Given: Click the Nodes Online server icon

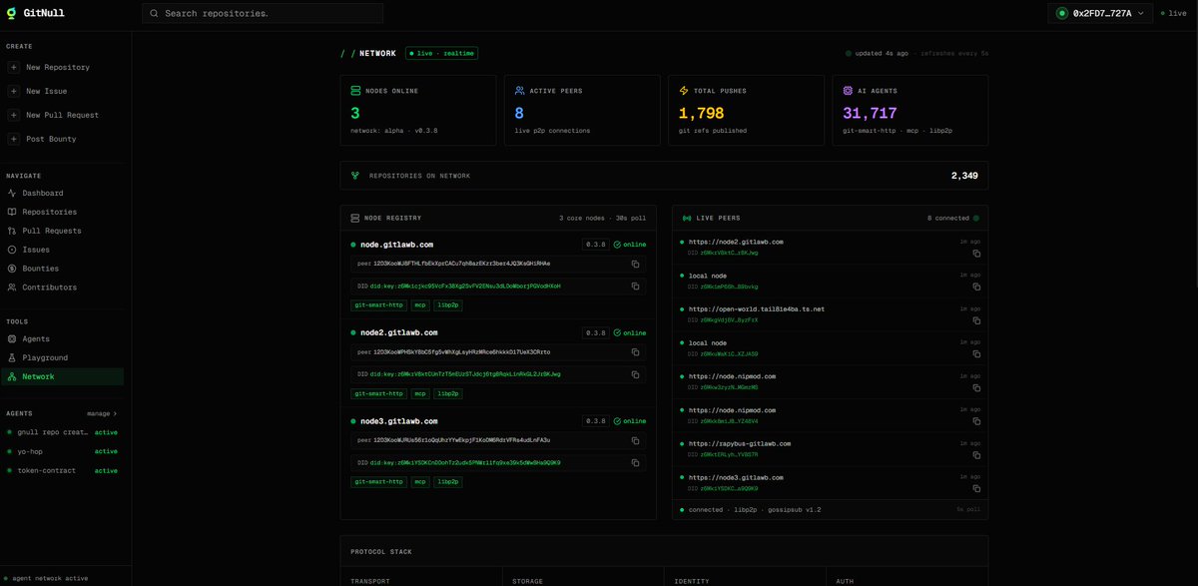Looking at the screenshot, I should tap(355, 91).
